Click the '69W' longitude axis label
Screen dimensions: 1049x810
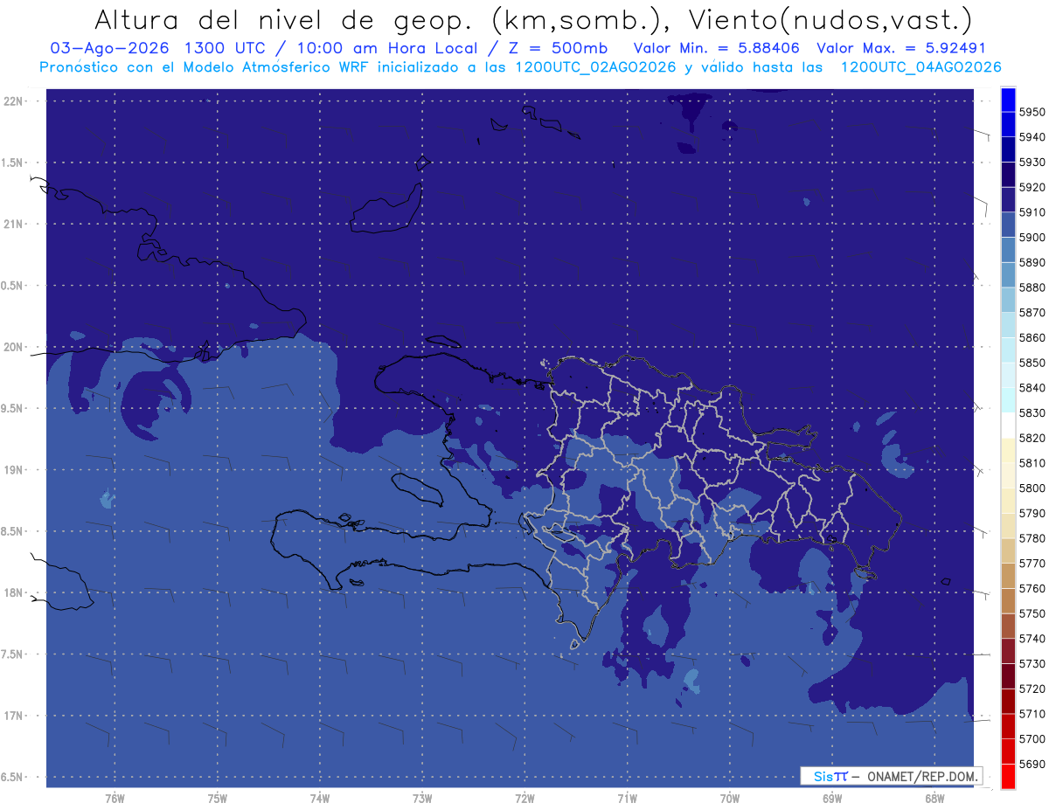coord(832,799)
